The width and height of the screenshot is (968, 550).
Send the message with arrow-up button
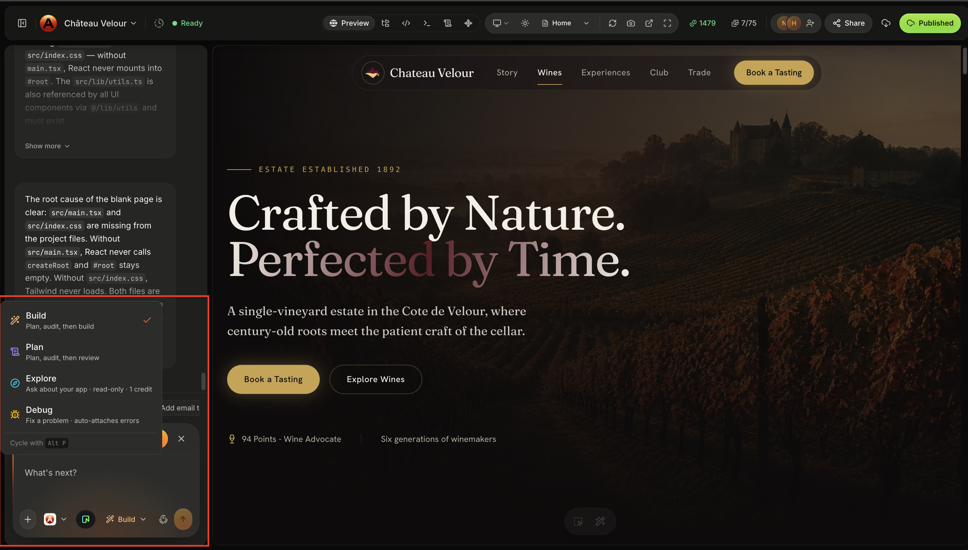(x=183, y=519)
